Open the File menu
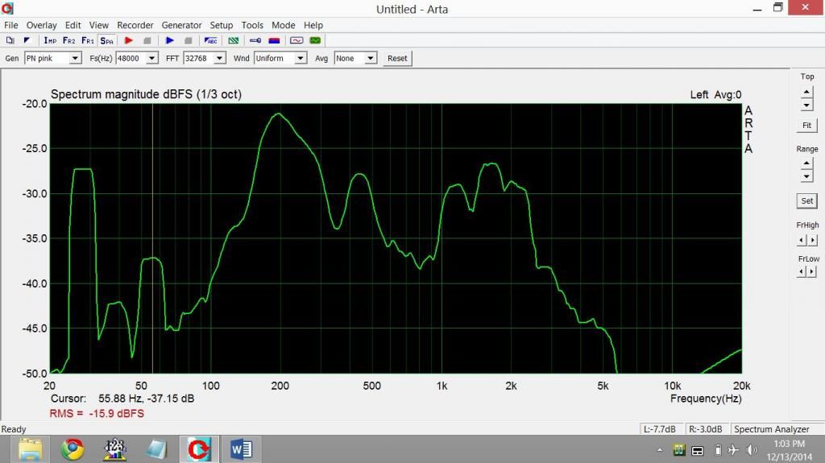This screenshot has height=463, width=825. [x=11, y=25]
